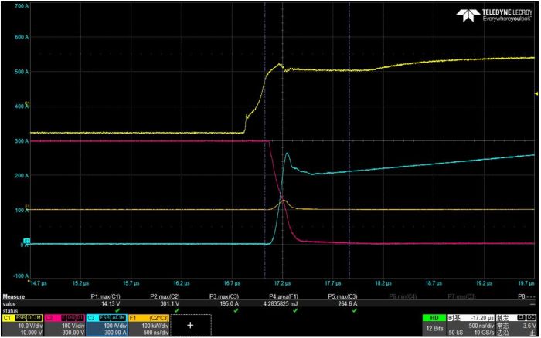Viewport: 541px width, 338px height.
Task: Open the HD 12 Bits indicator
Action: 434,325
